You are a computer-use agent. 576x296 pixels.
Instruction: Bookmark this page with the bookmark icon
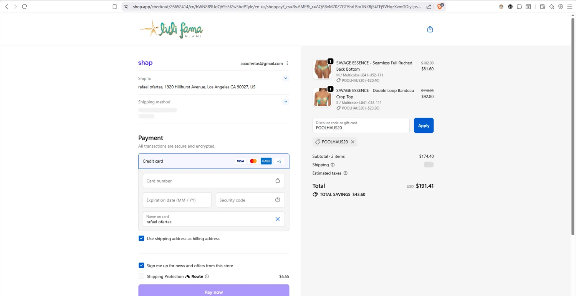point(114,7)
